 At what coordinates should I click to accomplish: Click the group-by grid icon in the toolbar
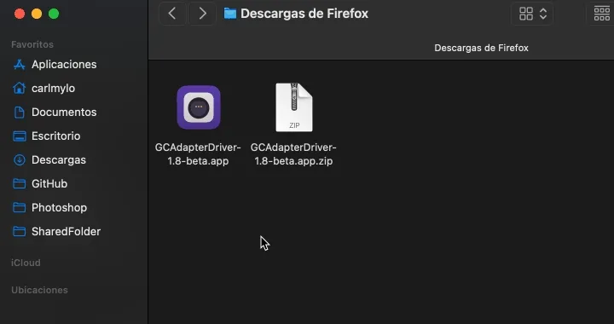[601, 14]
